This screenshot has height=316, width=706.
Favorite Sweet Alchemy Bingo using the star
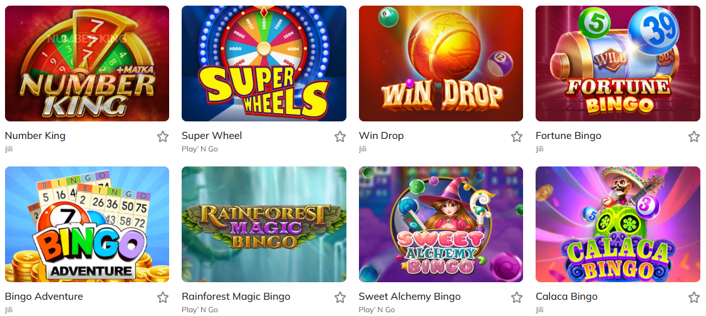(517, 297)
